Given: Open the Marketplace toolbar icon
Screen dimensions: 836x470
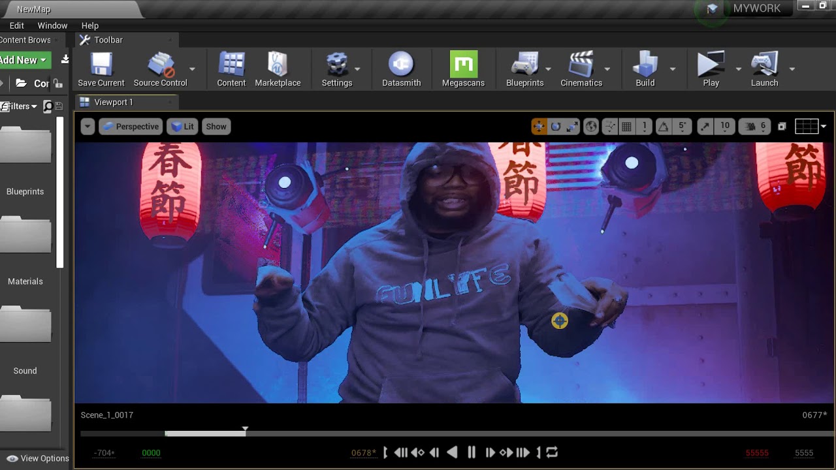Looking at the screenshot, I should [x=278, y=64].
